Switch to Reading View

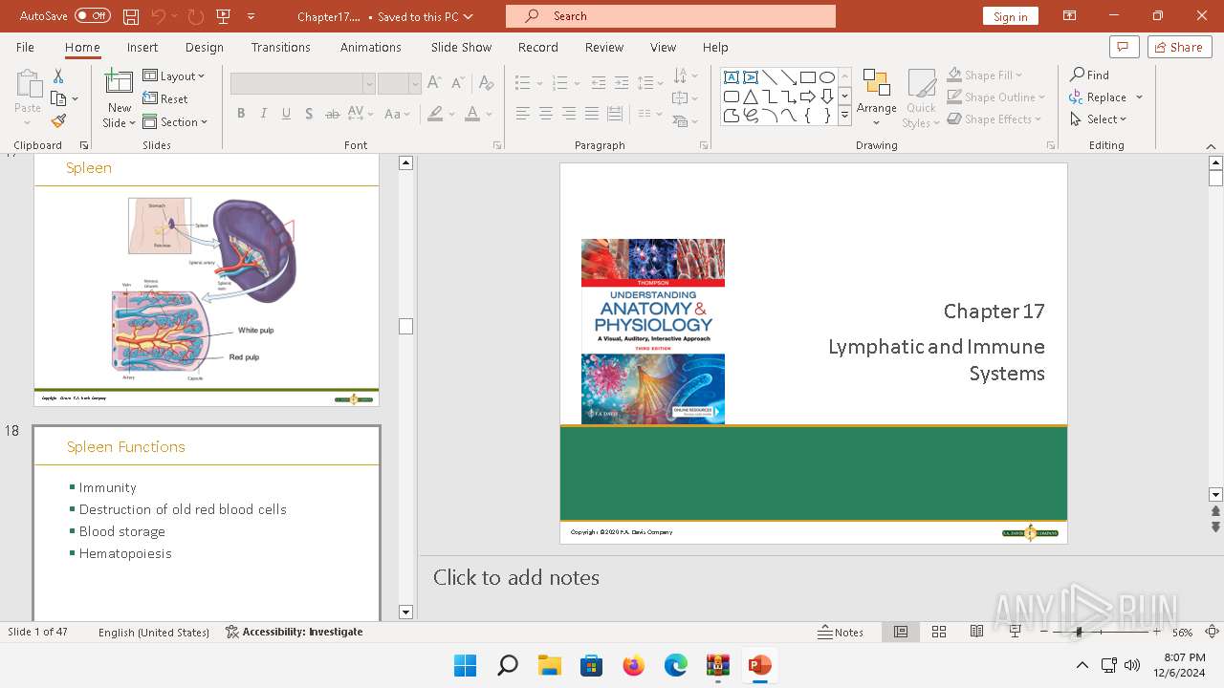coord(976,632)
